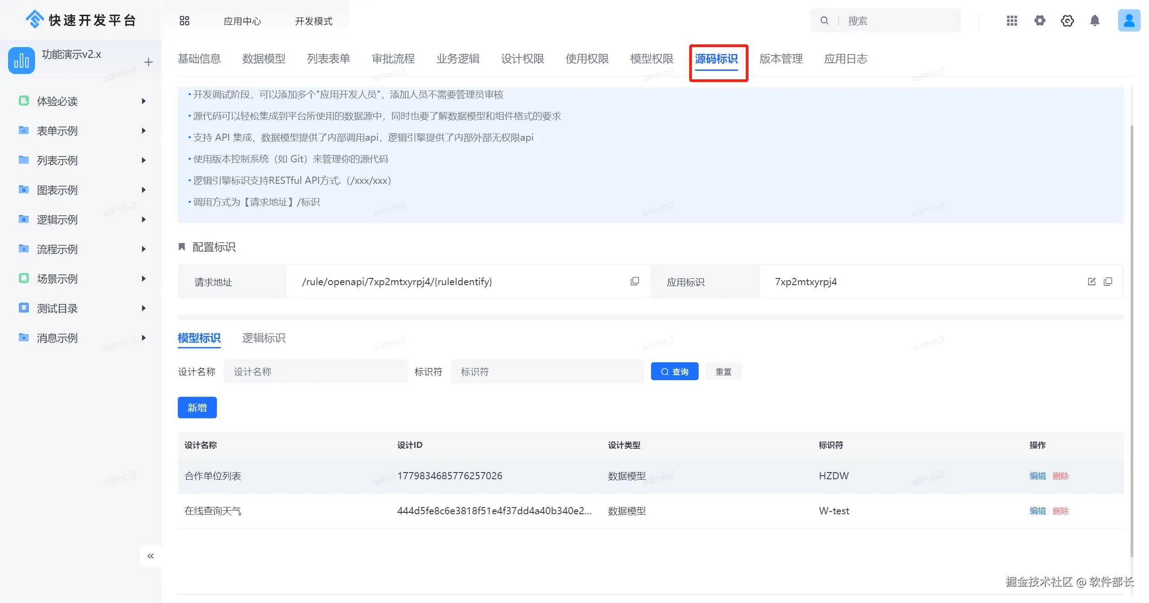1149x603 pixels.
Task: Open the 版本管理 tab
Action: 781,59
